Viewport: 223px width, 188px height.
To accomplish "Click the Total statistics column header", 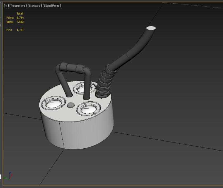I will pos(20,13).
